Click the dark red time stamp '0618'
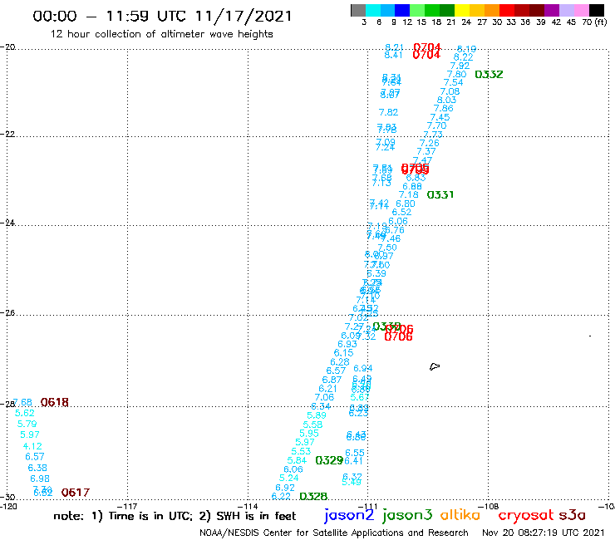615x540 pixels. point(55,402)
